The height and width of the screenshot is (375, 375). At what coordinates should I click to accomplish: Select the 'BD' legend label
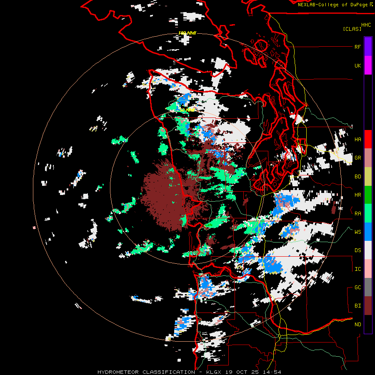pyautogui.click(x=357, y=177)
